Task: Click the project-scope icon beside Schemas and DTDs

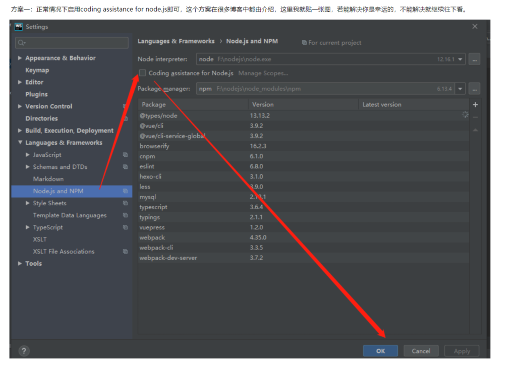Action: [x=125, y=167]
